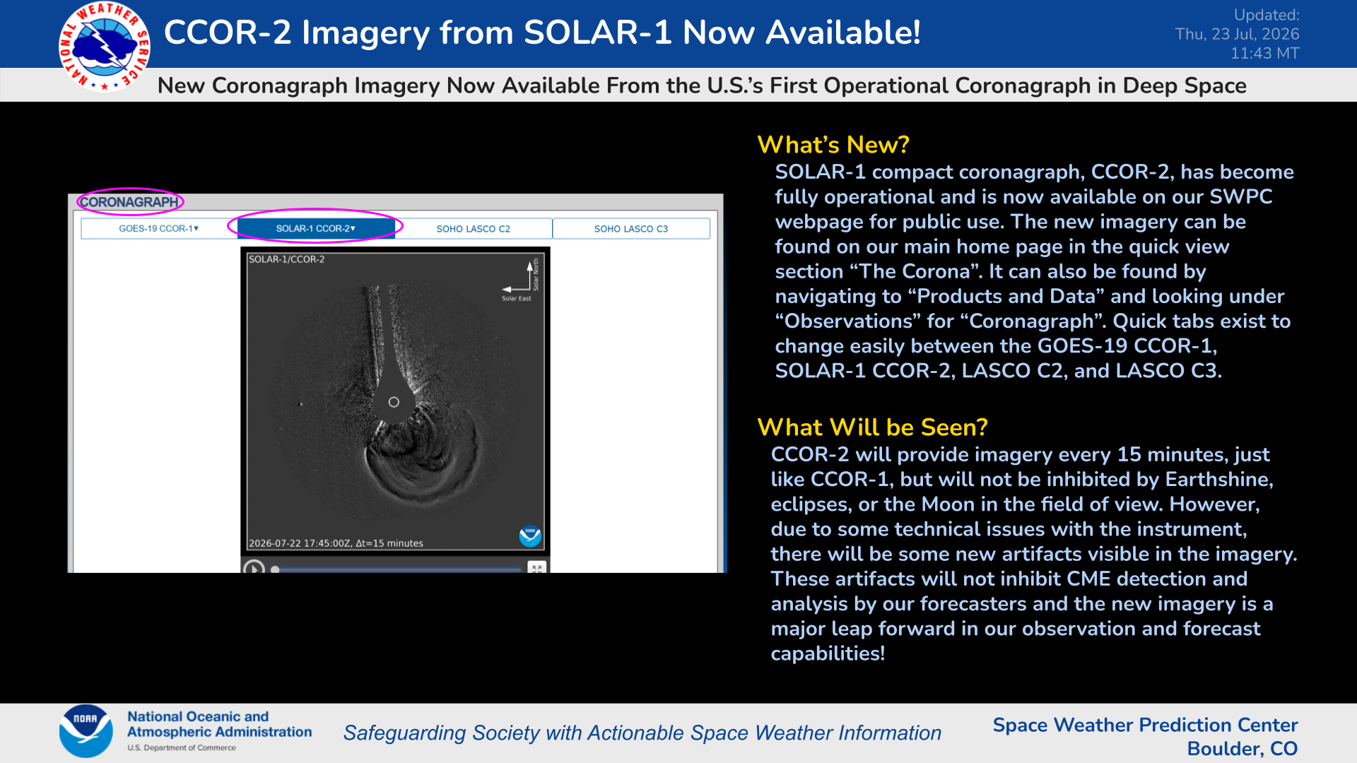Open the SOLAR-1 CCOR-2 dropdown tab

[316, 228]
